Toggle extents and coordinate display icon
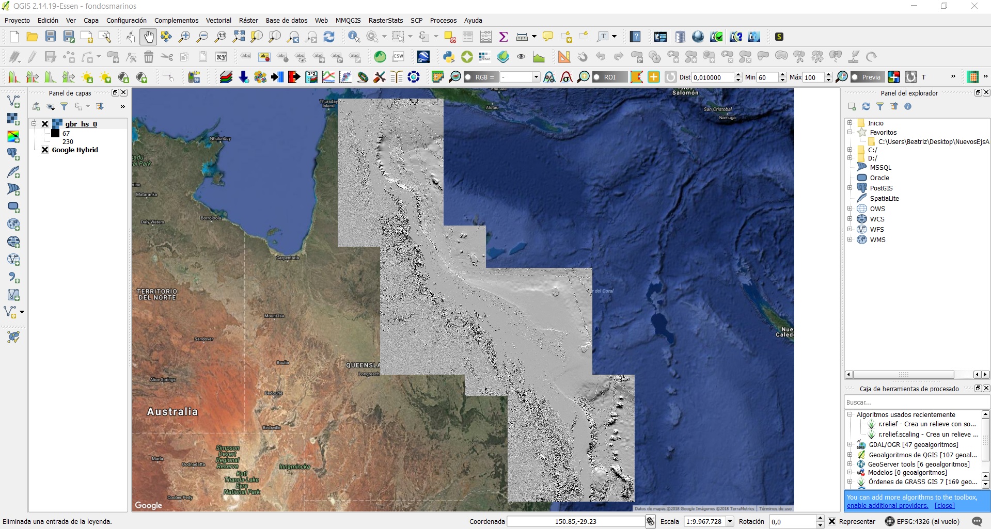 point(651,521)
